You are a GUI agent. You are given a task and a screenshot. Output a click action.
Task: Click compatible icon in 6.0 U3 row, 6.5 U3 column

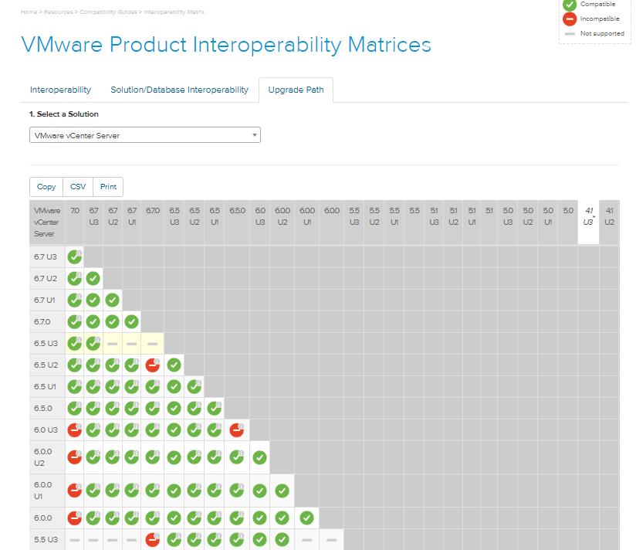(174, 429)
